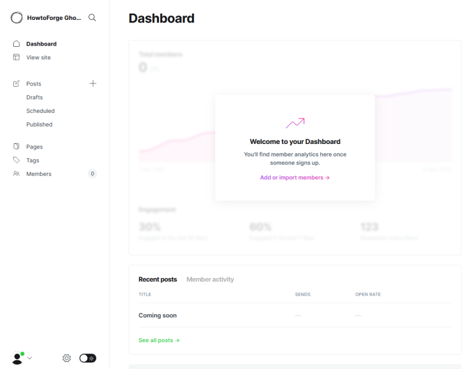
Task: Click the Pages document icon
Action: tap(17, 146)
